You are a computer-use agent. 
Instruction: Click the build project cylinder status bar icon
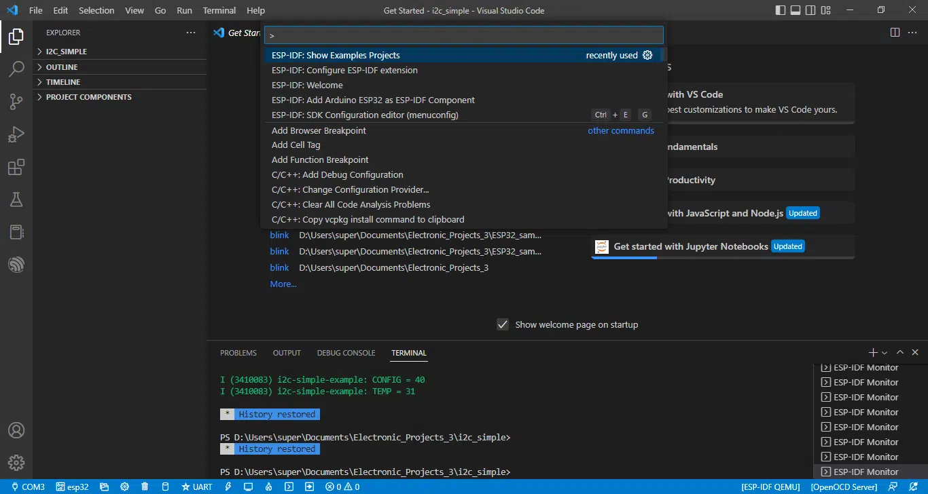165,487
